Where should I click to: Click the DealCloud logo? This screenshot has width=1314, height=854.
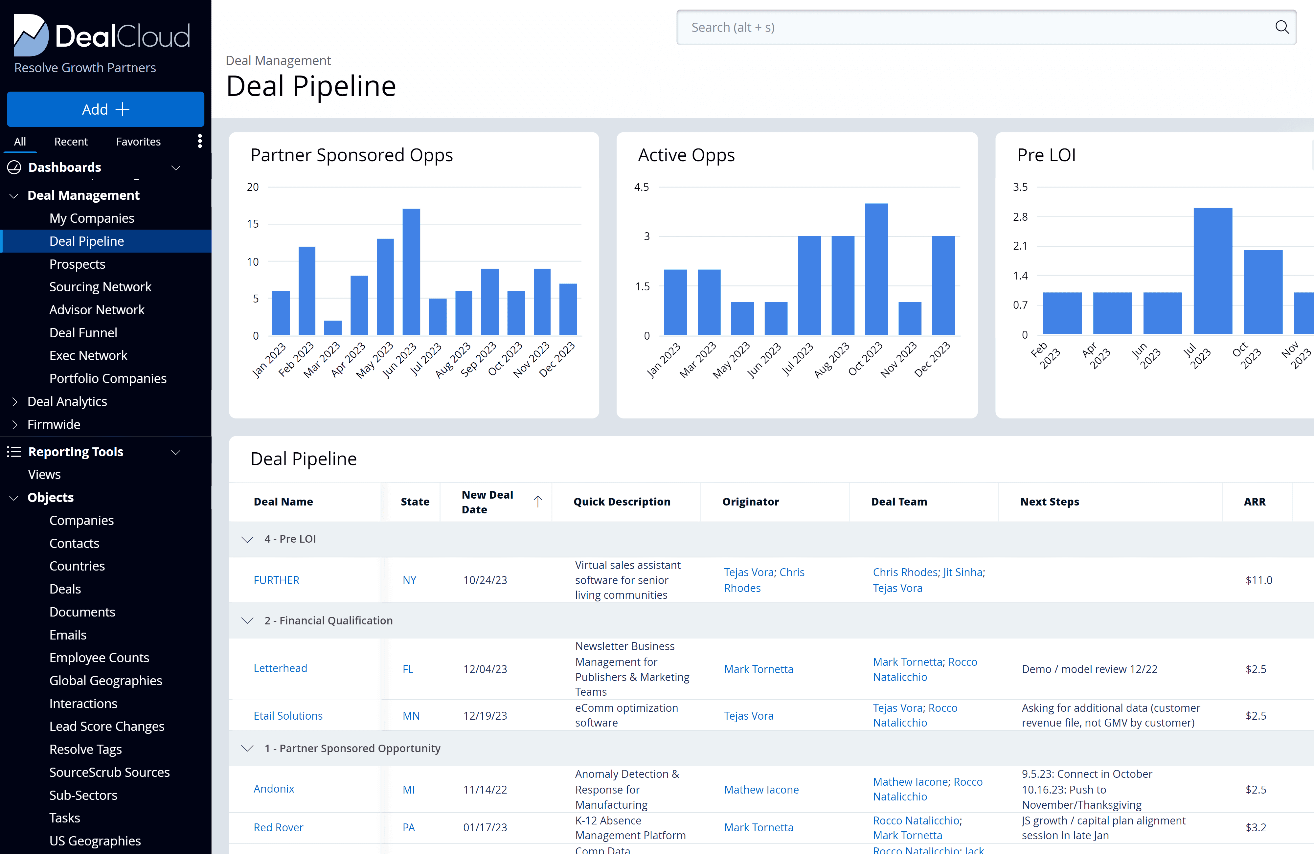pos(102,35)
